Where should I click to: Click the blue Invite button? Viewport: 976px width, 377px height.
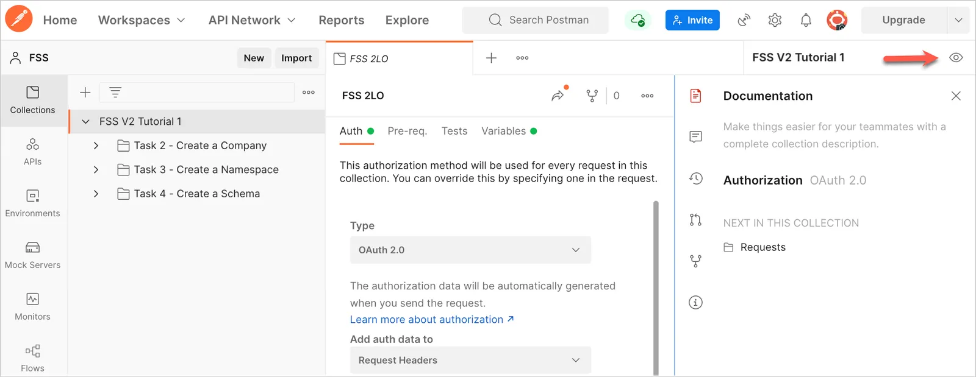pyautogui.click(x=692, y=20)
